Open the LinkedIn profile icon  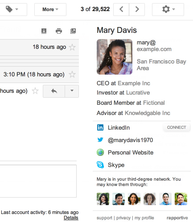tap(100, 127)
